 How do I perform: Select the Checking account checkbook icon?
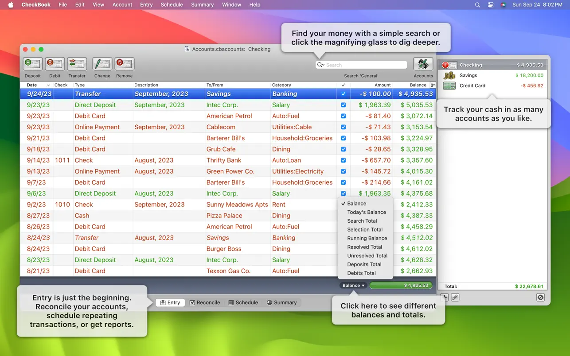pyautogui.click(x=449, y=65)
